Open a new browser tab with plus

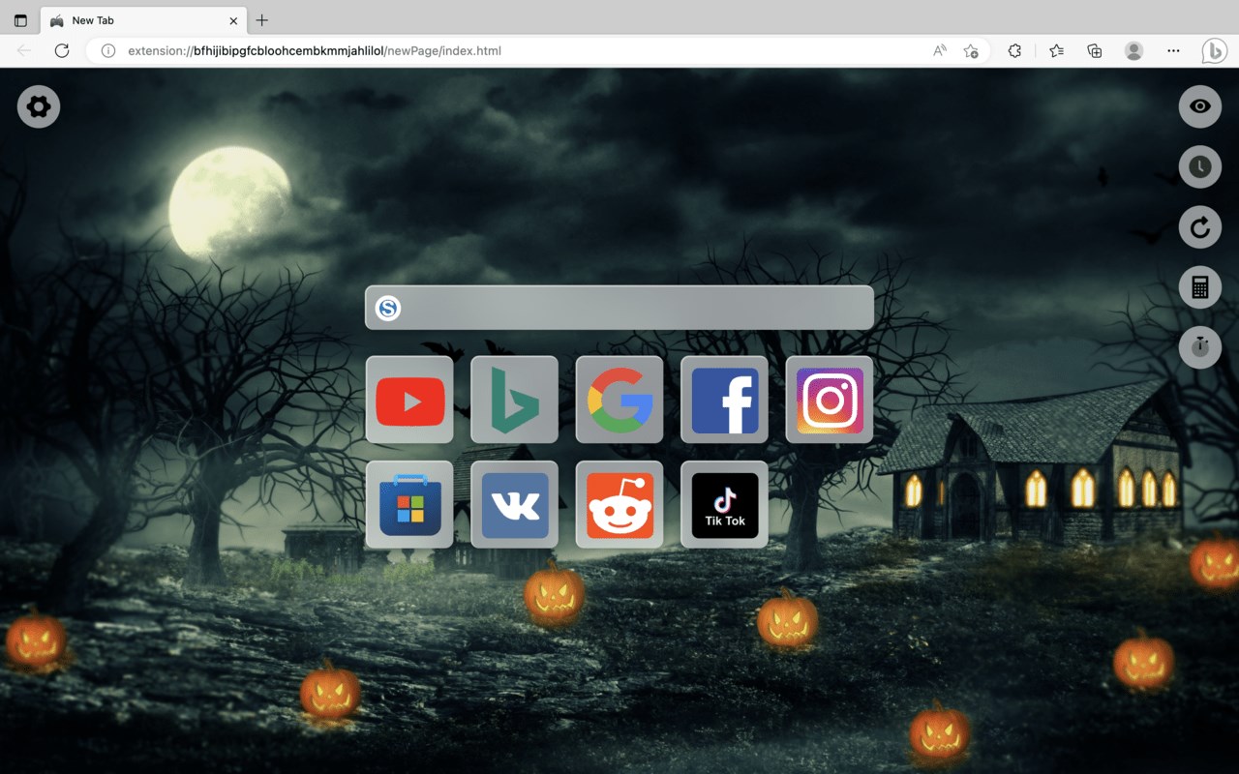(261, 20)
